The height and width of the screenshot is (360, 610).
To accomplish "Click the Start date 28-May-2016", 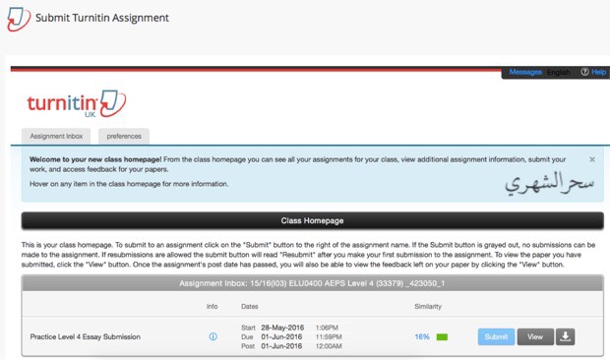I will tap(282, 328).
